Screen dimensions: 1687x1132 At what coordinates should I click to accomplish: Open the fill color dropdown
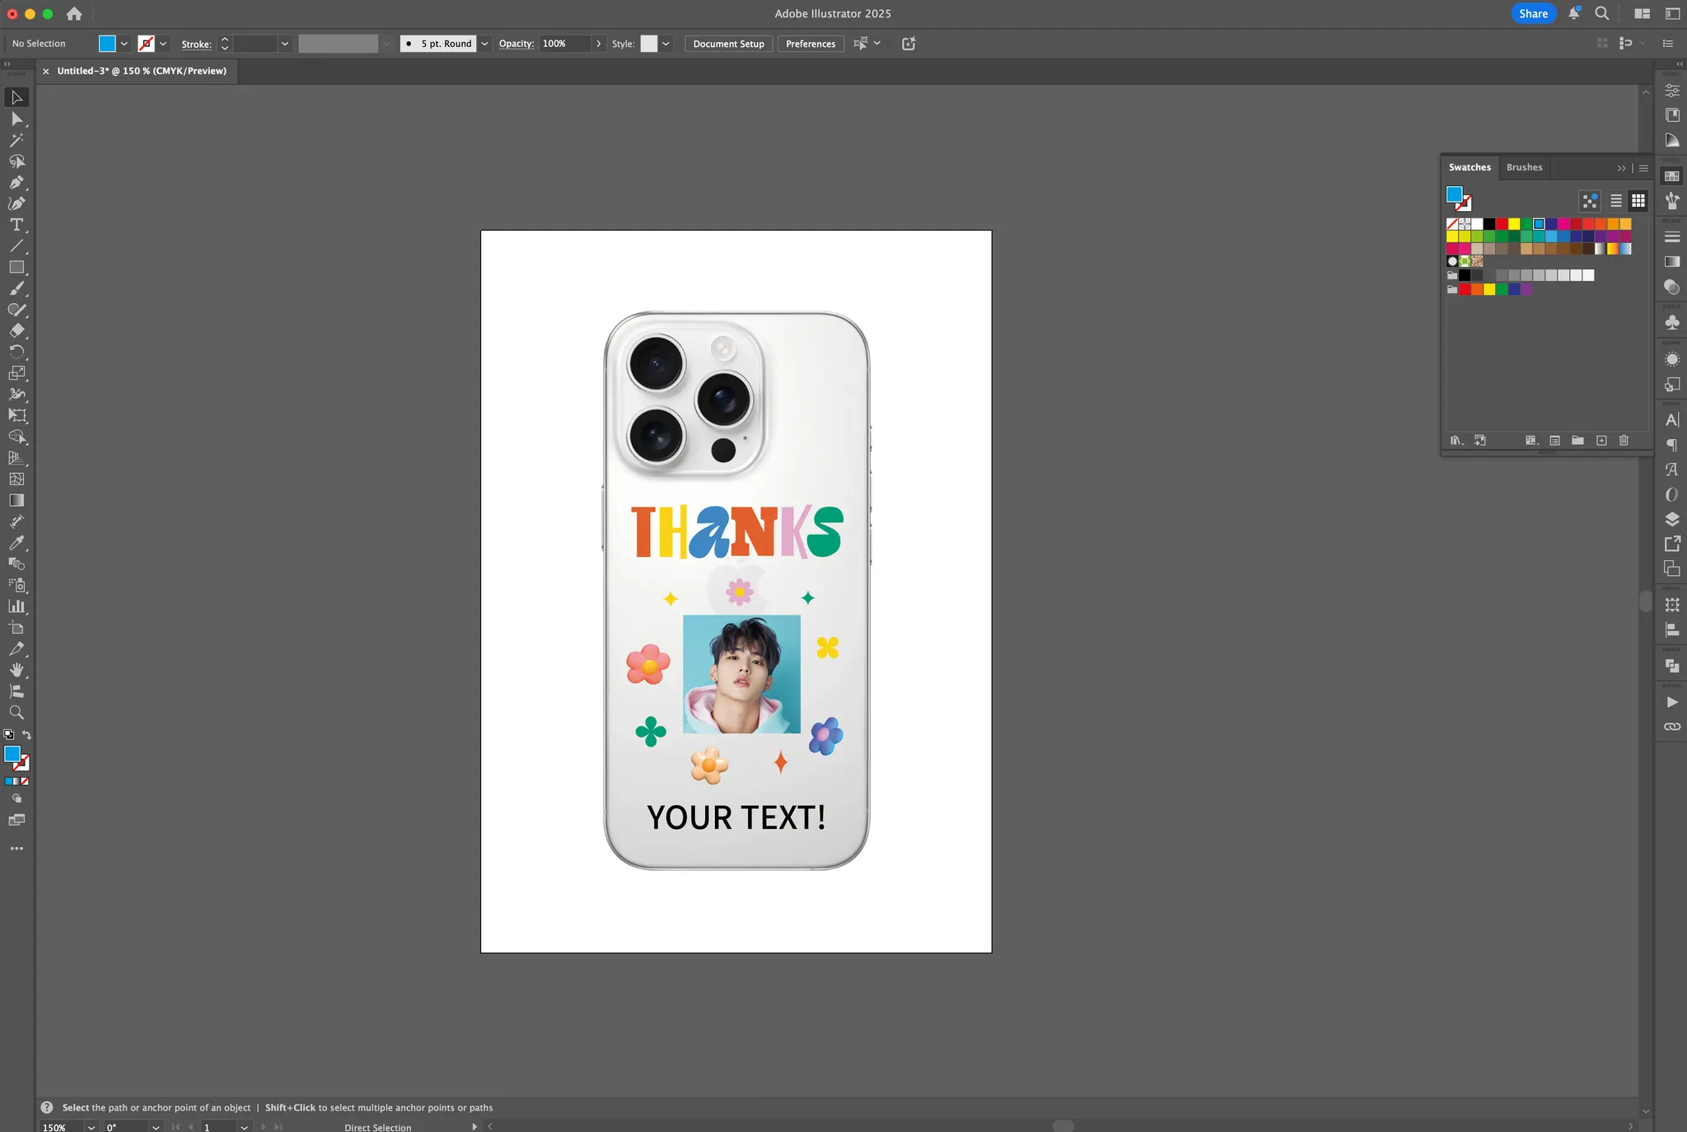[x=124, y=44]
